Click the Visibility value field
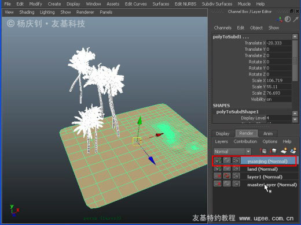 (279, 99)
